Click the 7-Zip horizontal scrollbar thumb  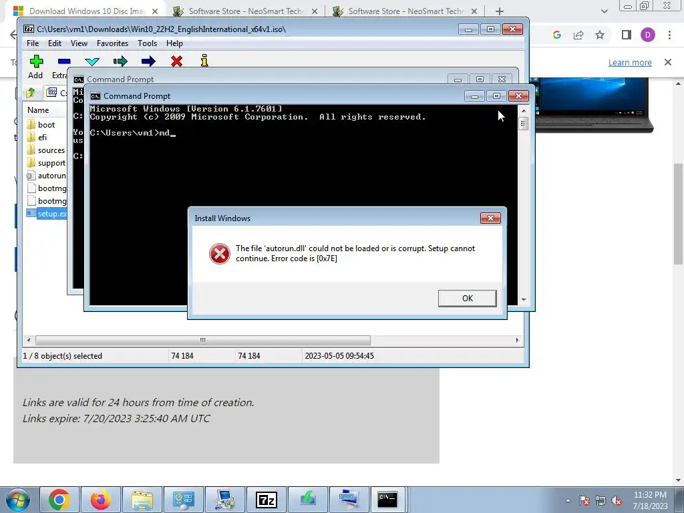click(x=203, y=340)
